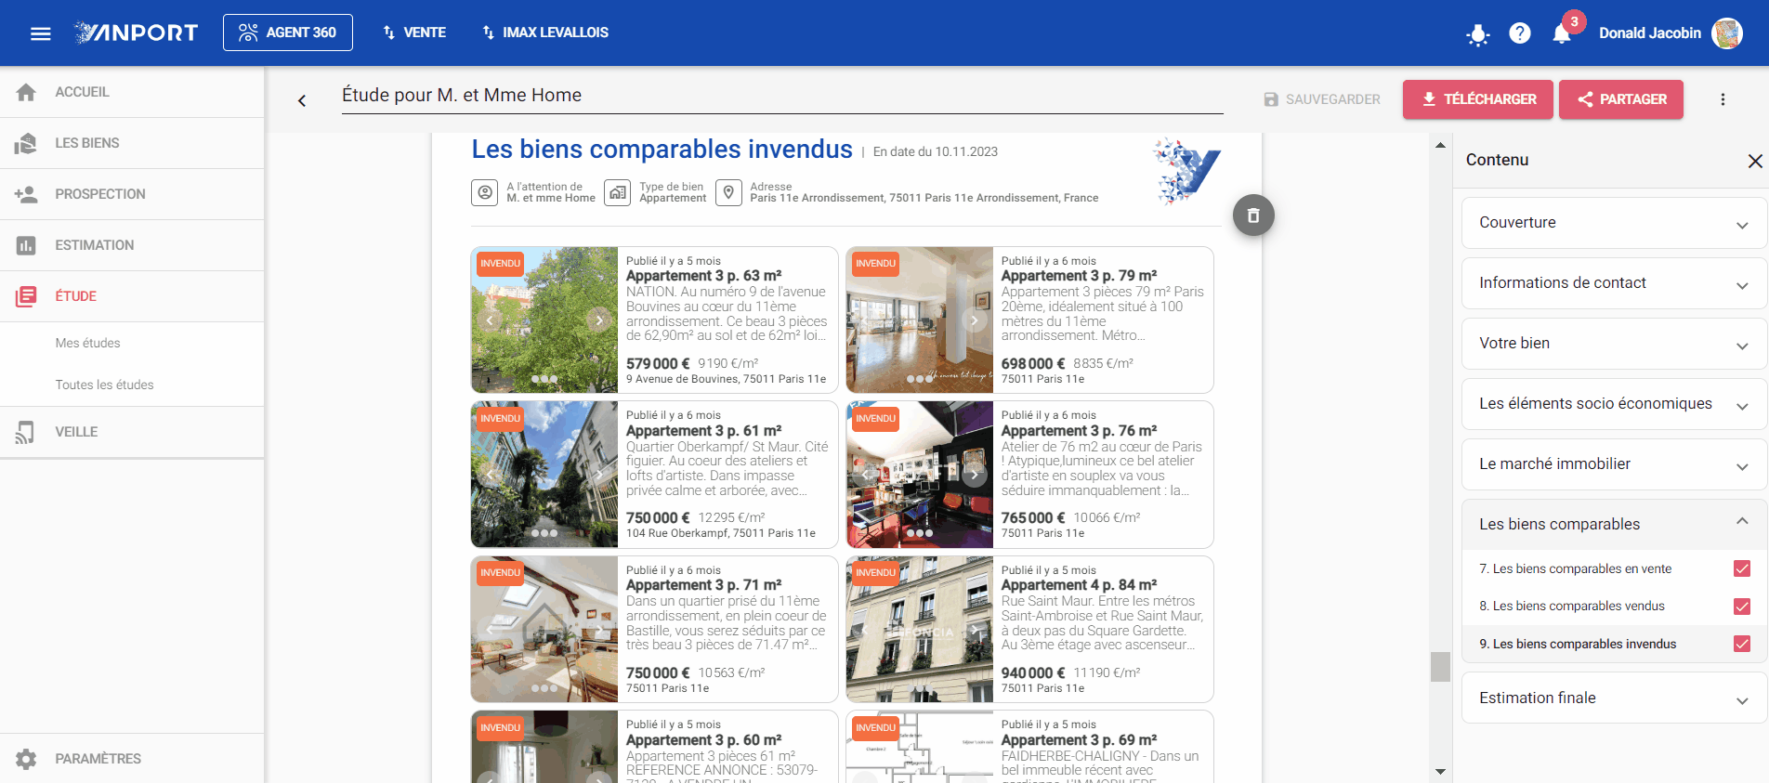Open the three-dot more options menu
1769x783 pixels.
tap(1723, 99)
